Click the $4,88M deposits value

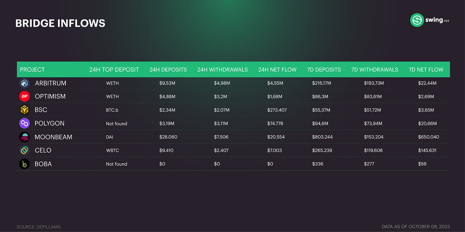tap(167, 97)
